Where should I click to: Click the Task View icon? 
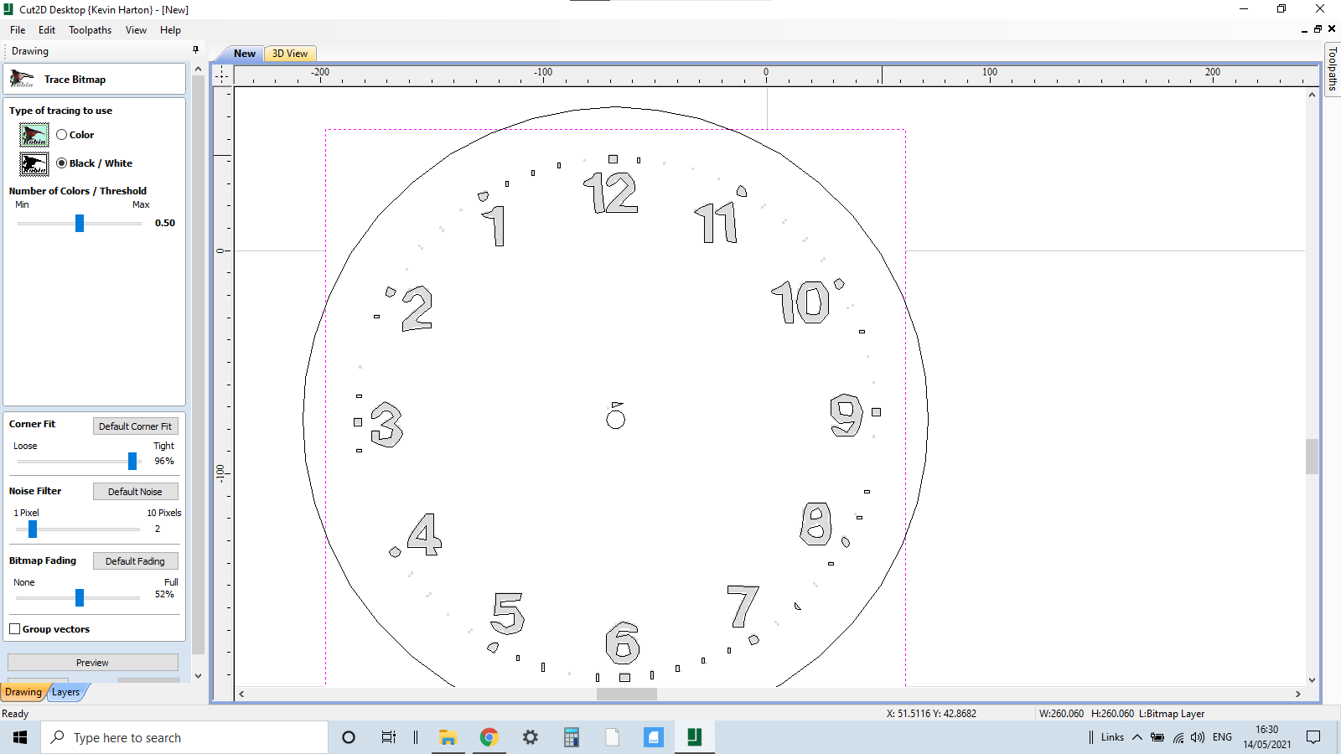[x=387, y=737]
